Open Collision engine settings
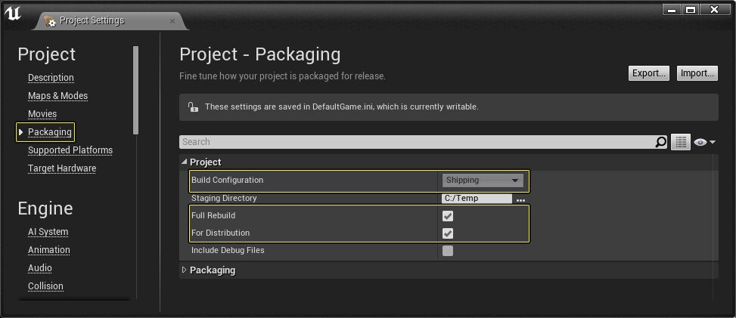The height and width of the screenshot is (318, 736). tap(45, 286)
